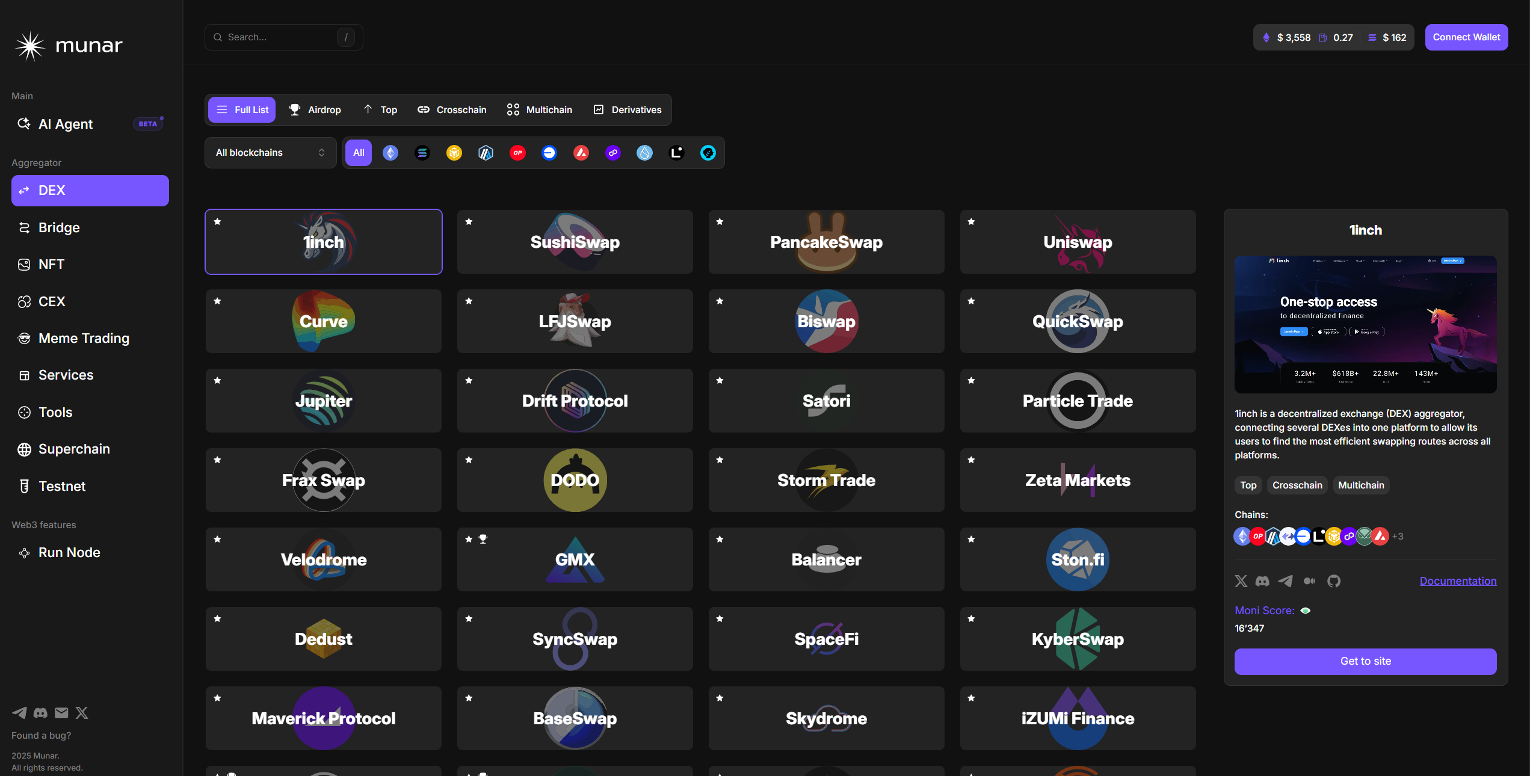1530x776 pixels.
Task: Open 1inch's Telegram in details panel
Action: pos(1286,581)
